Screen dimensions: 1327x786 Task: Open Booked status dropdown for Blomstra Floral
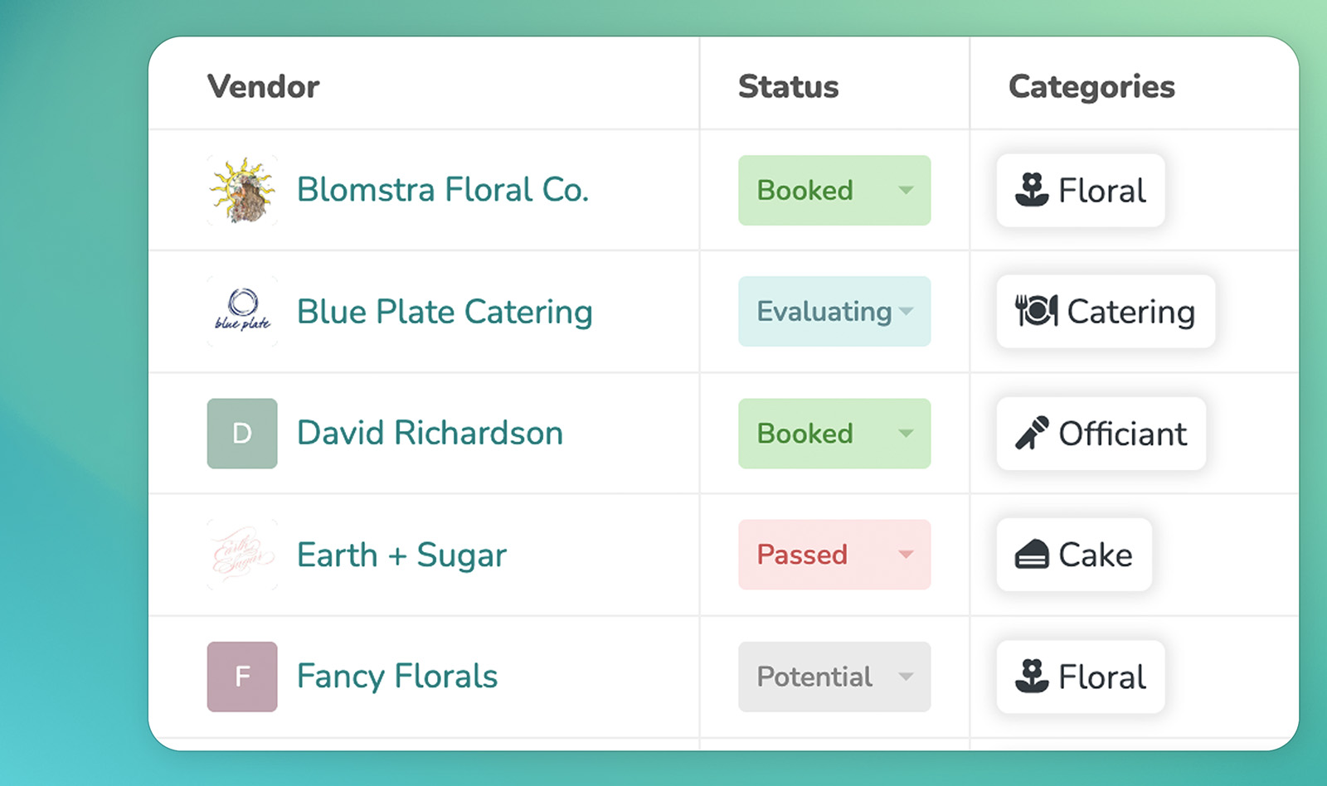(834, 190)
